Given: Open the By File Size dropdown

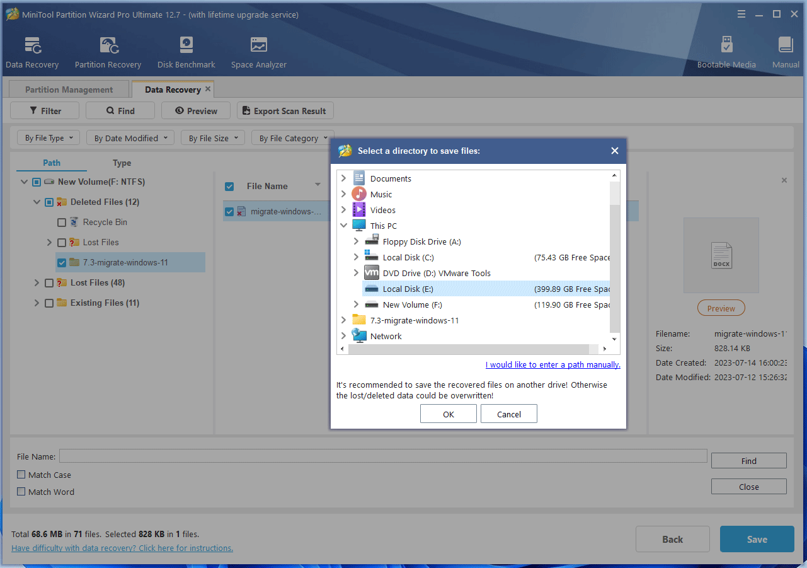Looking at the screenshot, I should point(213,137).
